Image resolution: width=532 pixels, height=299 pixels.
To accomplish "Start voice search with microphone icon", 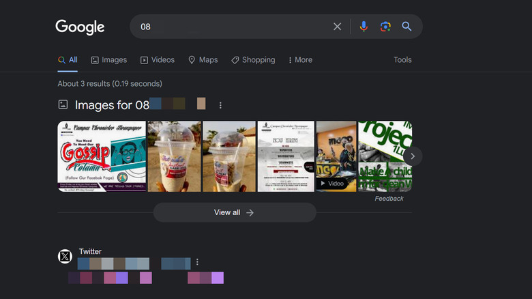I will (364, 27).
